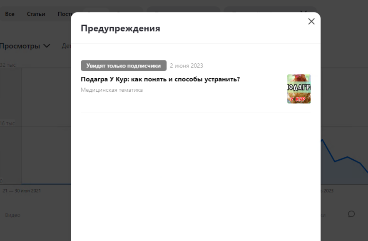This screenshot has height=241, width=368.
Task: Select the Видео label at bottom left
Action: [x=12, y=215]
